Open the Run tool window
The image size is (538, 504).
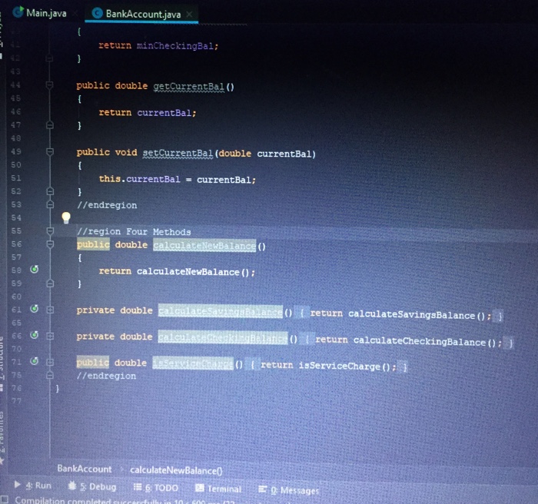[x=32, y=486]
